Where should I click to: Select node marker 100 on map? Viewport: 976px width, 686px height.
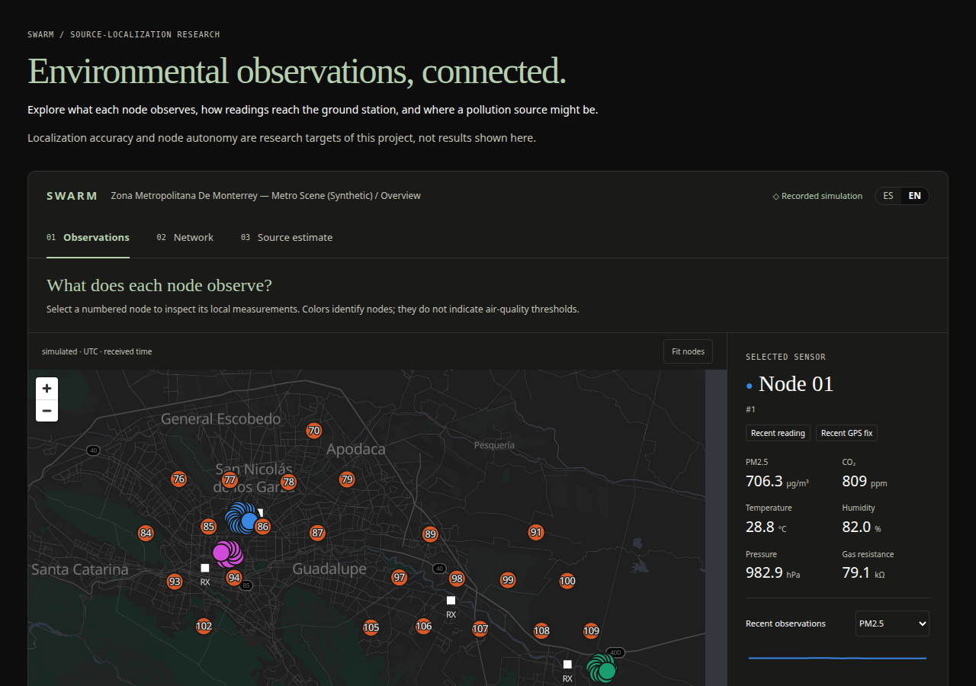click(x=567, y=581)
